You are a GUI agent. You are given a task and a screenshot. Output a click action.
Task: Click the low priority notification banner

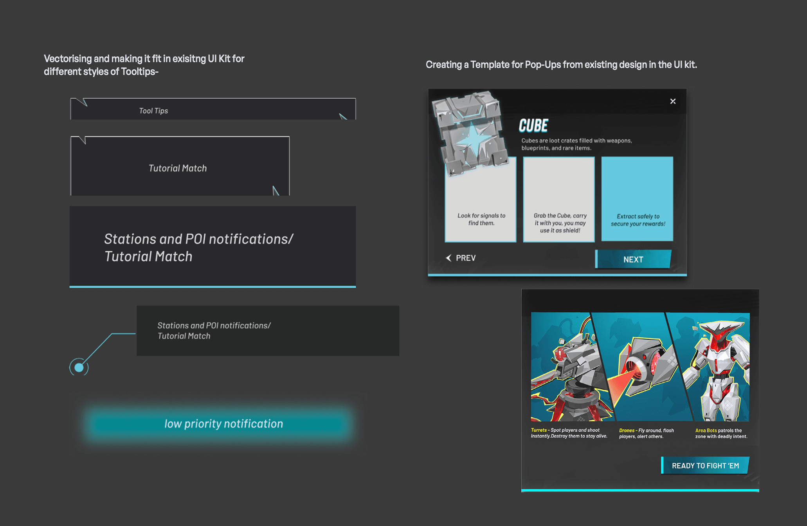[x=223, y=424]
